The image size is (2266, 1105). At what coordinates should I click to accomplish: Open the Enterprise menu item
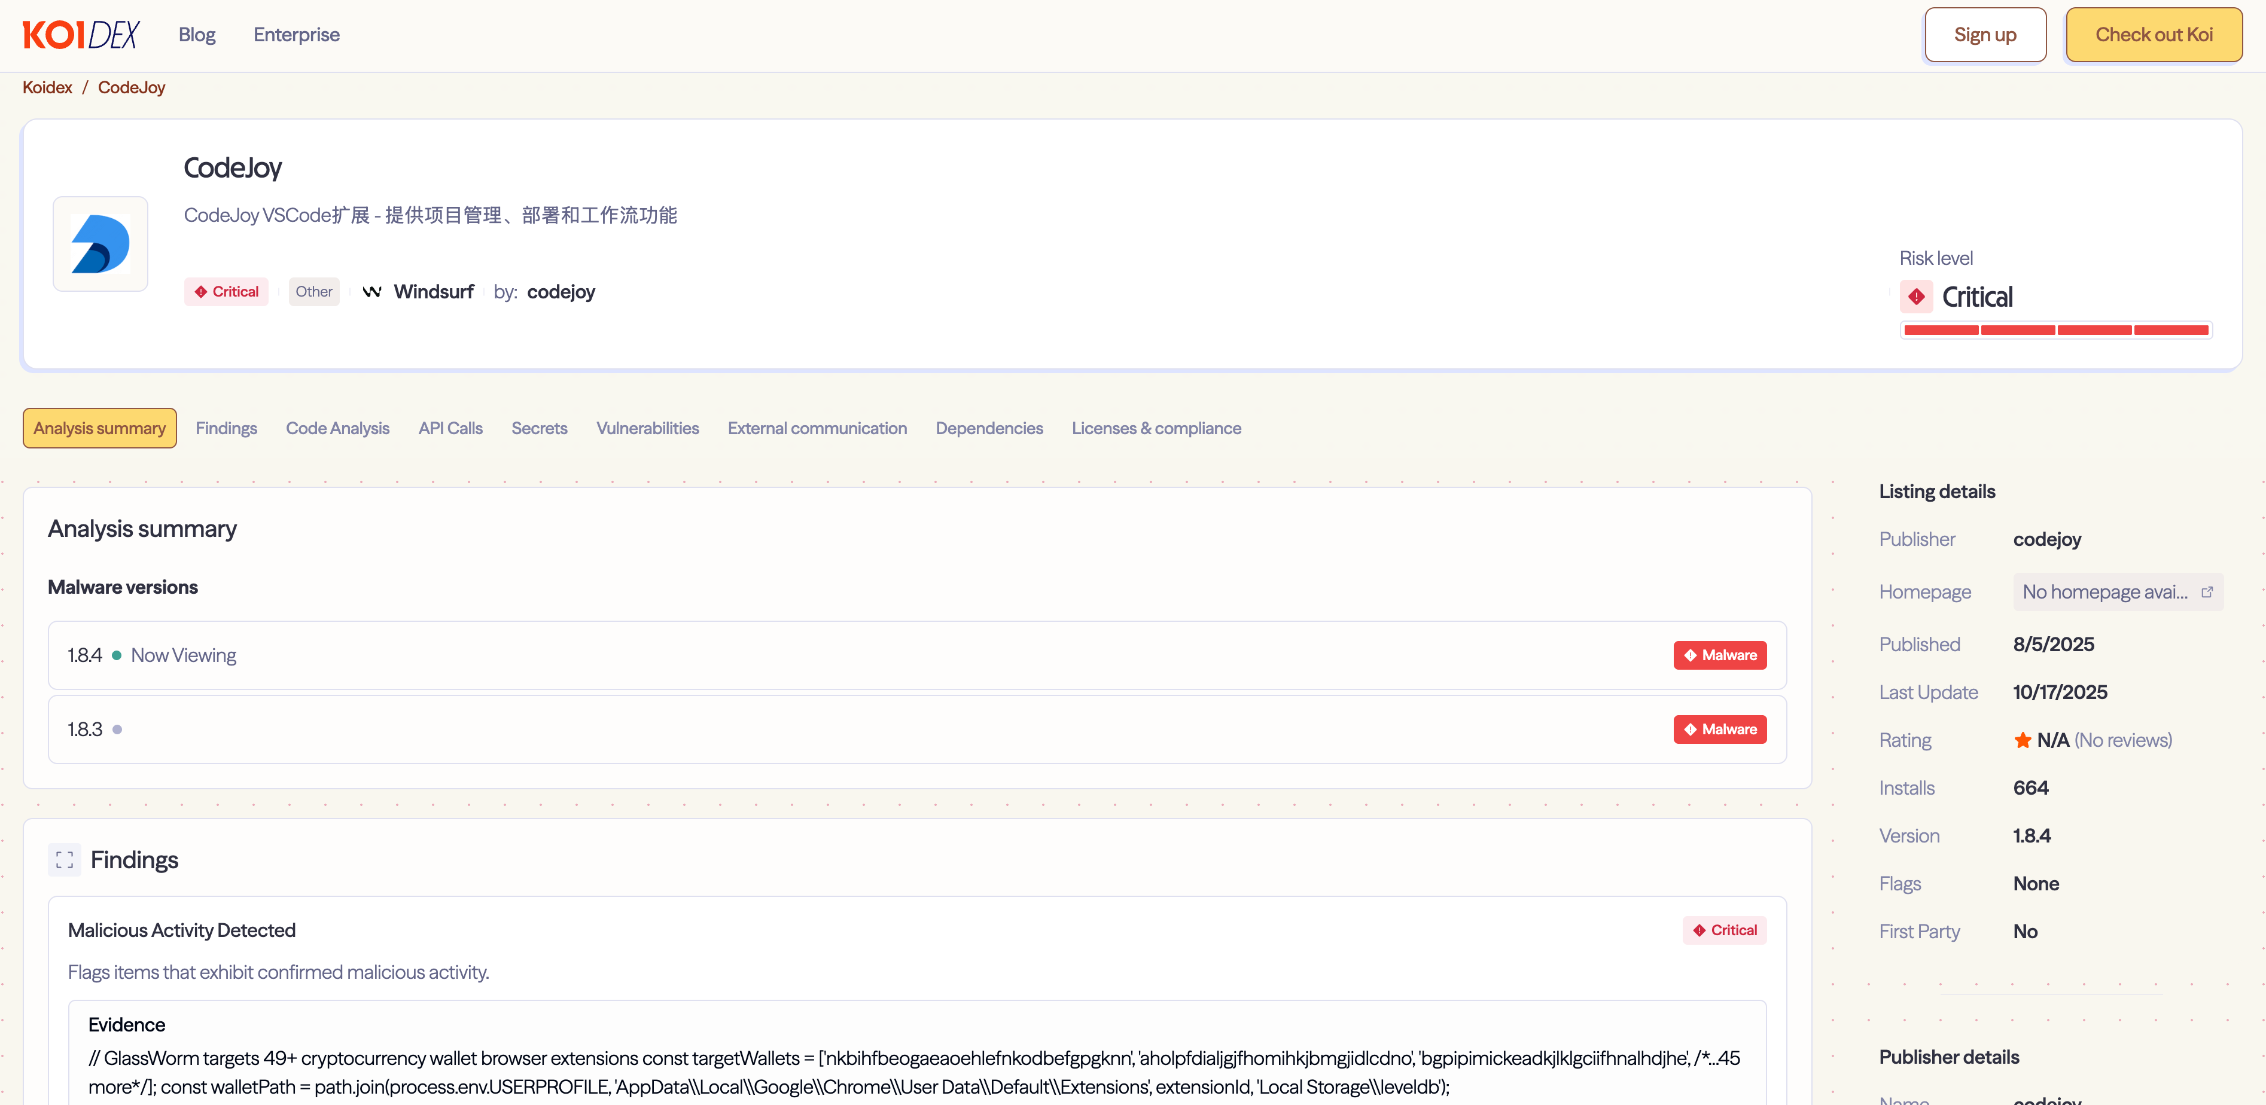[297, 34]
